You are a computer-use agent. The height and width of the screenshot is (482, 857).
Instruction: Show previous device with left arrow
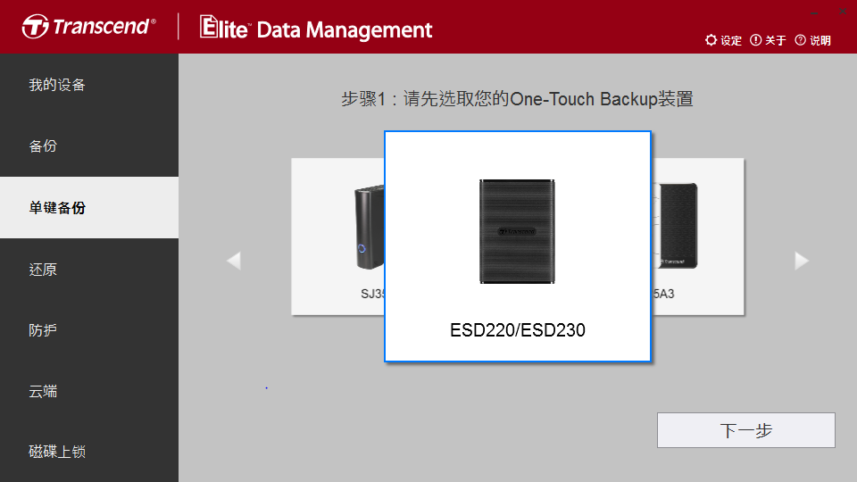tap(234, 261)
